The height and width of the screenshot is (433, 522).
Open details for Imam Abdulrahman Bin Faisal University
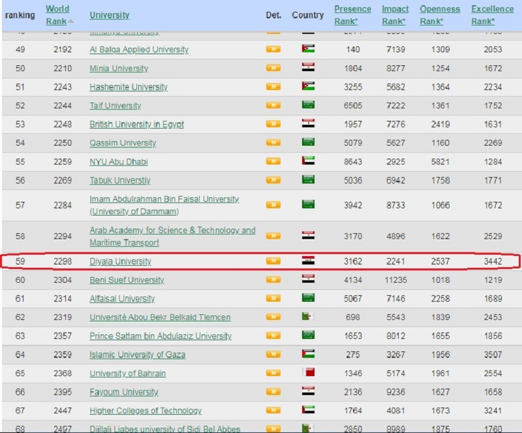tap(273, 204)
